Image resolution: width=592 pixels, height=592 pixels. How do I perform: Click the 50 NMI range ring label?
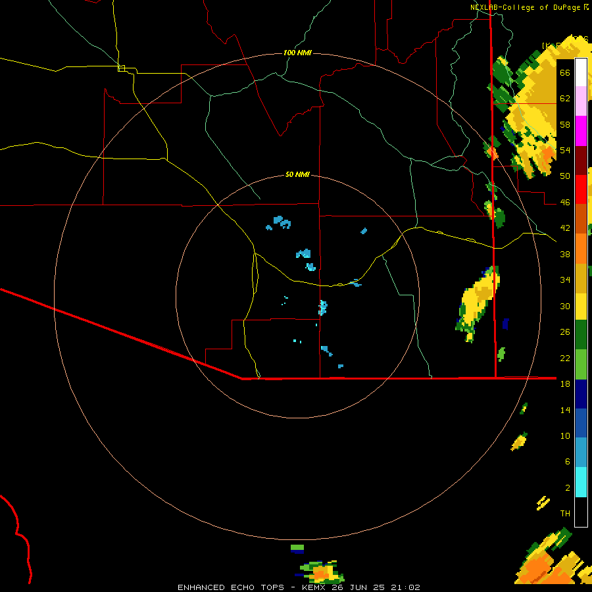click(297, 174)
